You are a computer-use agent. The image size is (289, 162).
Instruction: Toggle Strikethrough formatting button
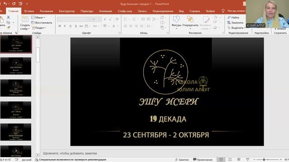tap(81, 26)
